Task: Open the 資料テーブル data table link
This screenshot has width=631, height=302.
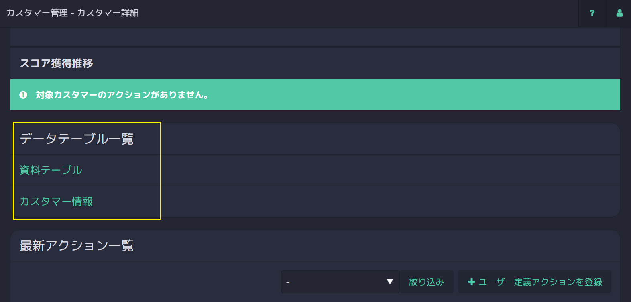Action: (x=51, y=170)
